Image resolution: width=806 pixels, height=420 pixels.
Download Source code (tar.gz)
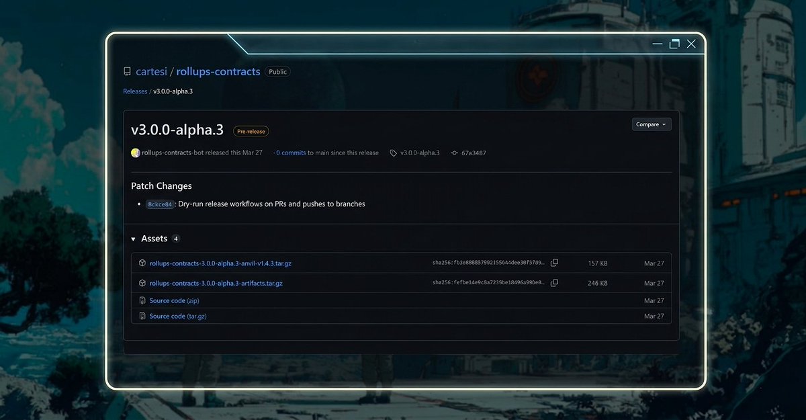pyautogui.click(x=178, y=316)
